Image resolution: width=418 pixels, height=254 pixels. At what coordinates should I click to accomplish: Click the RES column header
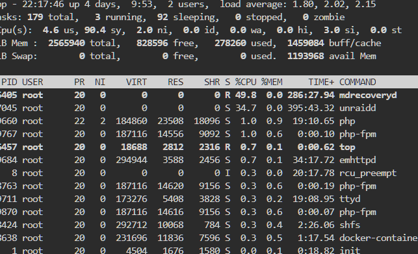tap(176, 82)
